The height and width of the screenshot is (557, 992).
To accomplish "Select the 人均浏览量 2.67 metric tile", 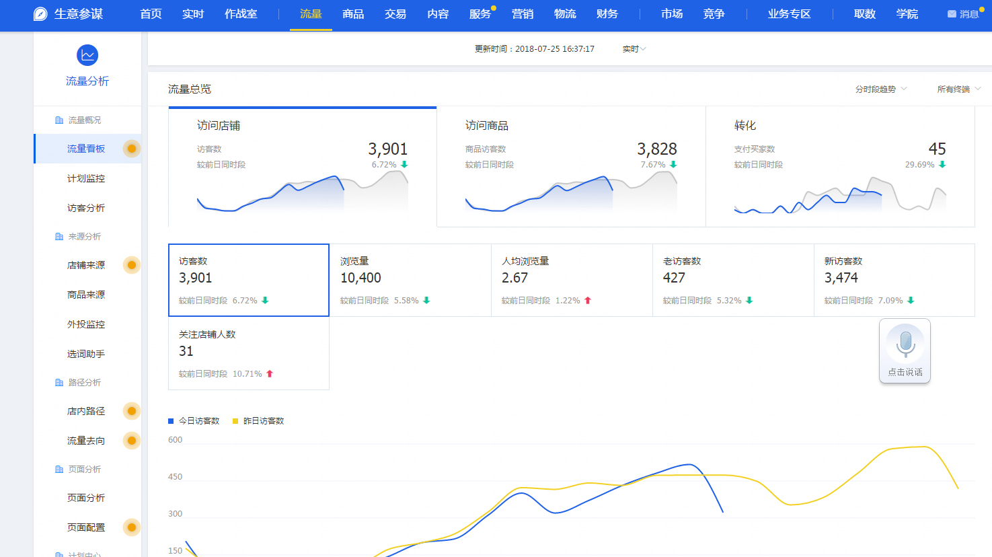I will coord(572,280).
